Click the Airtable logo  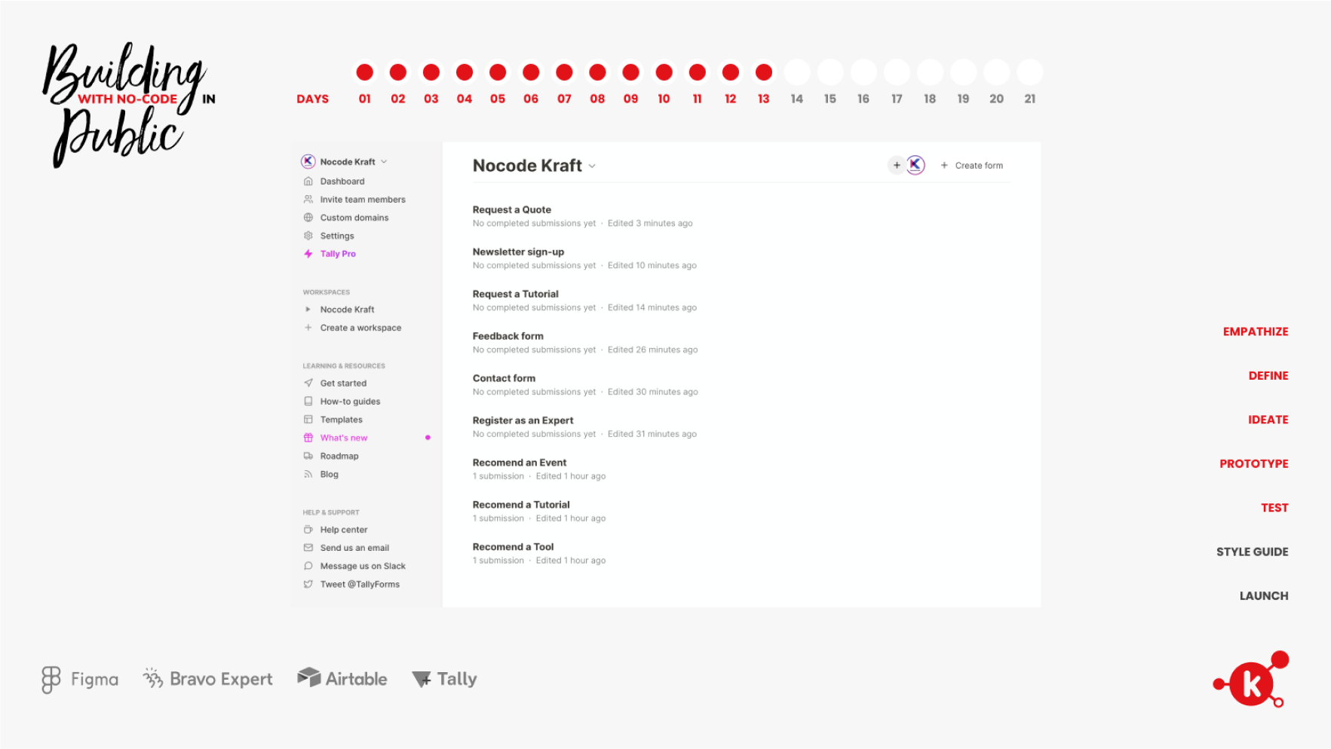pos(342,678)
